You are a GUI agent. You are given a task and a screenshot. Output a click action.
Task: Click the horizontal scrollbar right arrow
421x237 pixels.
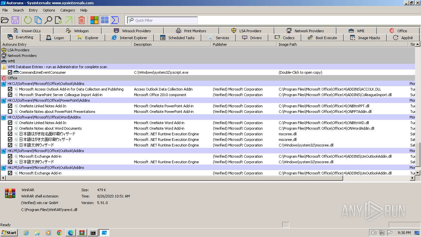point(412,178)
